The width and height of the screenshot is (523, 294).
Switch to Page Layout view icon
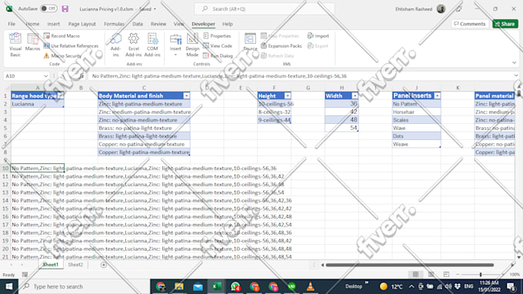pos(431,274)
